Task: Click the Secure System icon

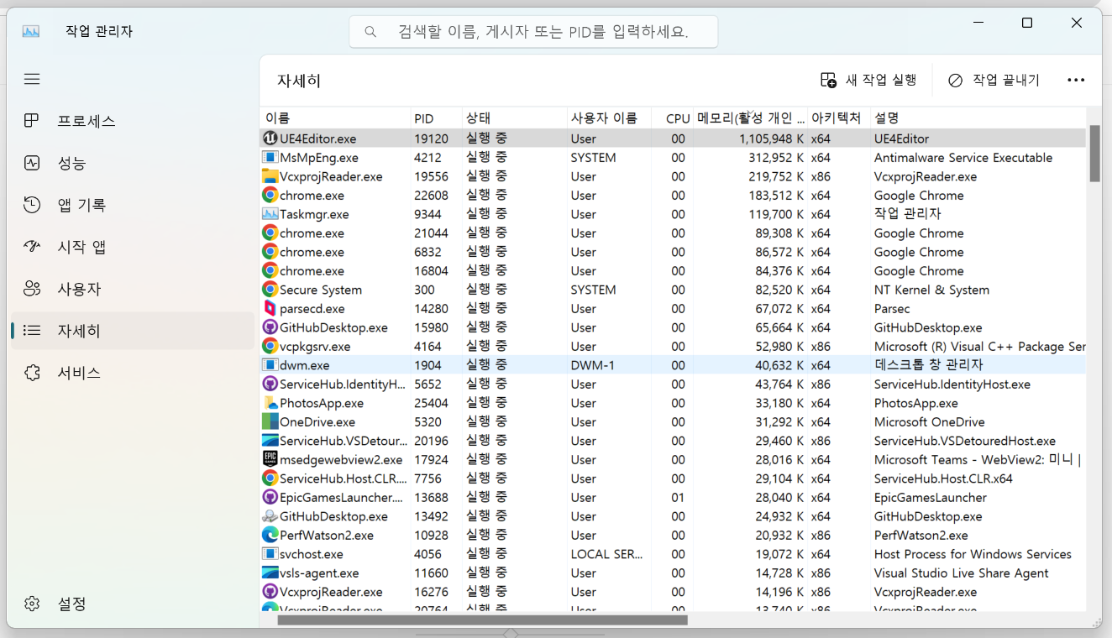Action: pyautogui.click(x=270, y=290)
